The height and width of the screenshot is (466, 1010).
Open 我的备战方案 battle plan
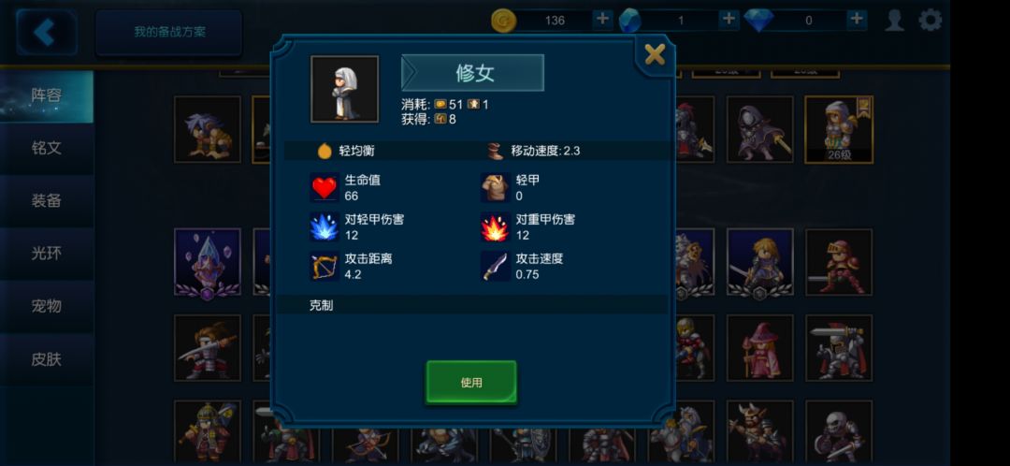pyautogui.click(x=169, y=32)
